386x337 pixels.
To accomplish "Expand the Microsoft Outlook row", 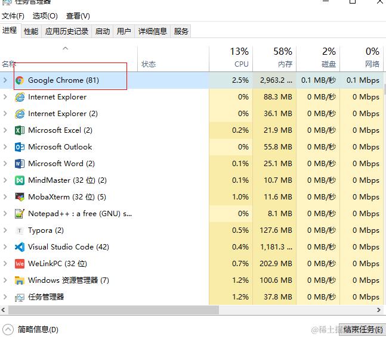I will (5, 147).
